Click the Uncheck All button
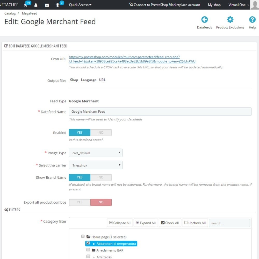Viewport: 259px width, 259px height. [x=195, y=223]
